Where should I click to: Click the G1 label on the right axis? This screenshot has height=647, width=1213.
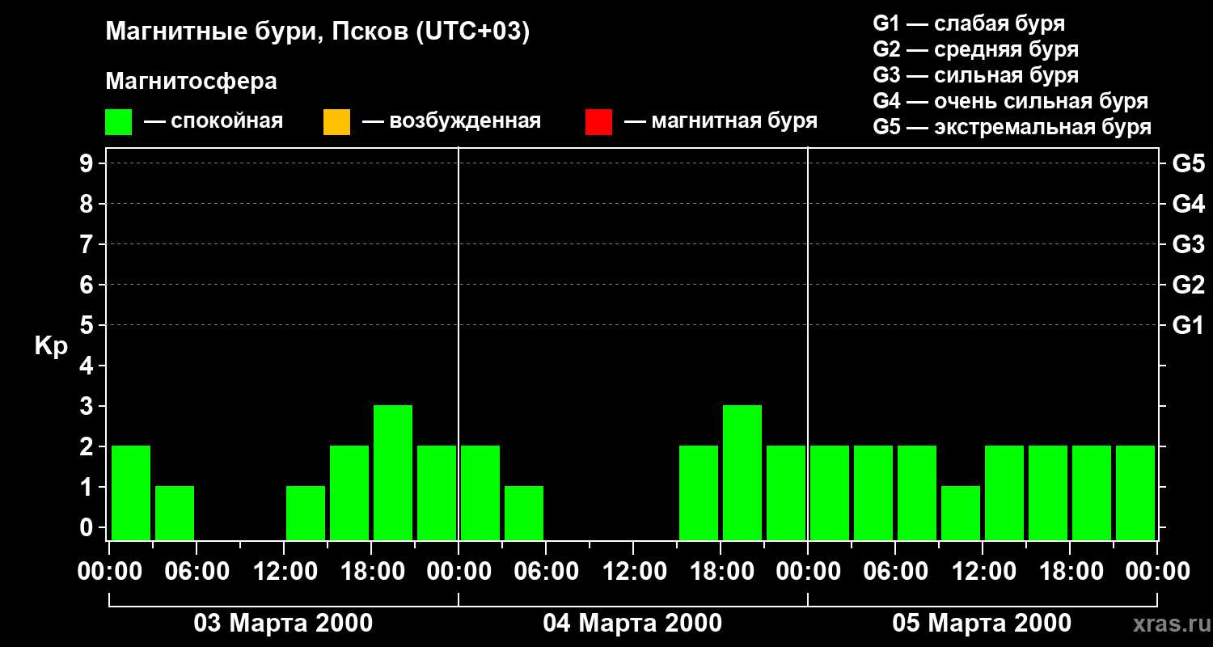[x=1188, y=326]
